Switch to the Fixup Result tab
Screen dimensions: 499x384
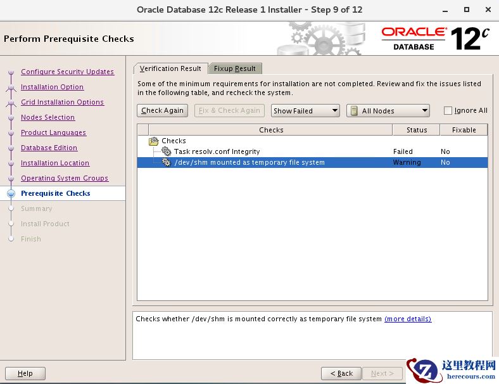pyautogui.click(x=235, y=68)
